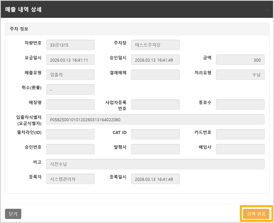The image size is (274, 223).
Task: Click the empty 발행사 field
Action: pyautogui.click(x=155, y=149)
